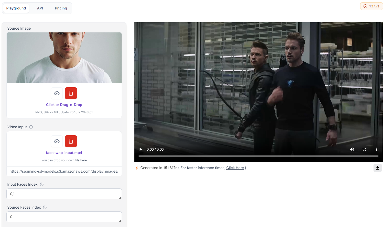Screen dimensions: 384x227
Task: Switch video to fullscreen
Action: [x=364, y=149]
